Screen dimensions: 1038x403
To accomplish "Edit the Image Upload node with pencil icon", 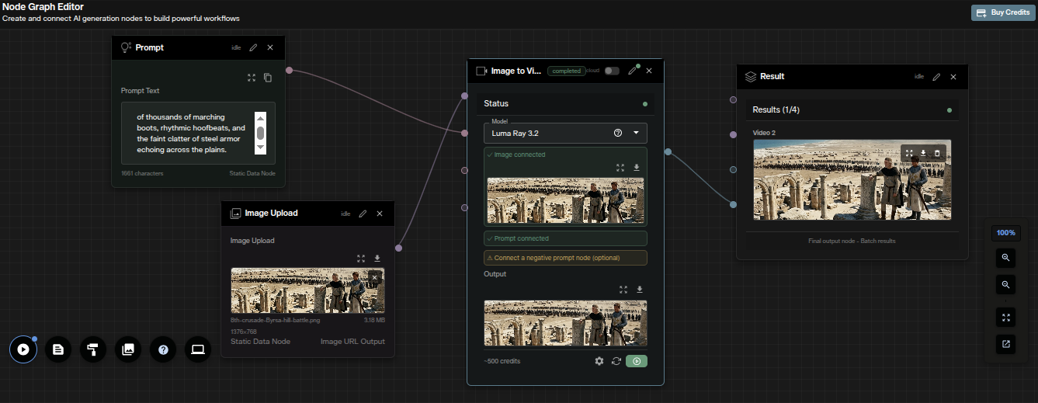I will coord(363,214).
